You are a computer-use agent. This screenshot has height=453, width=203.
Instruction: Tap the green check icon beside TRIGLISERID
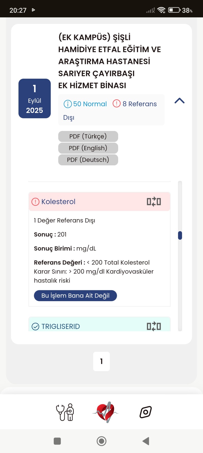[x=35, y=326]
